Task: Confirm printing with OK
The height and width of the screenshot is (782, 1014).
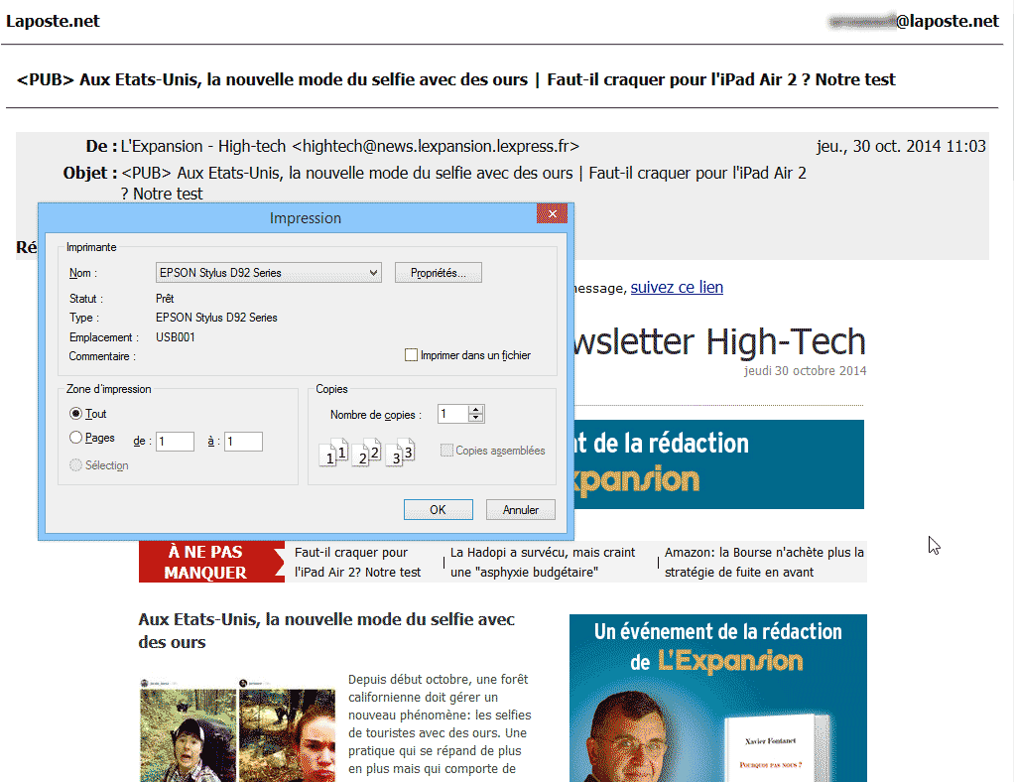Action: click(x=438, y=510)
